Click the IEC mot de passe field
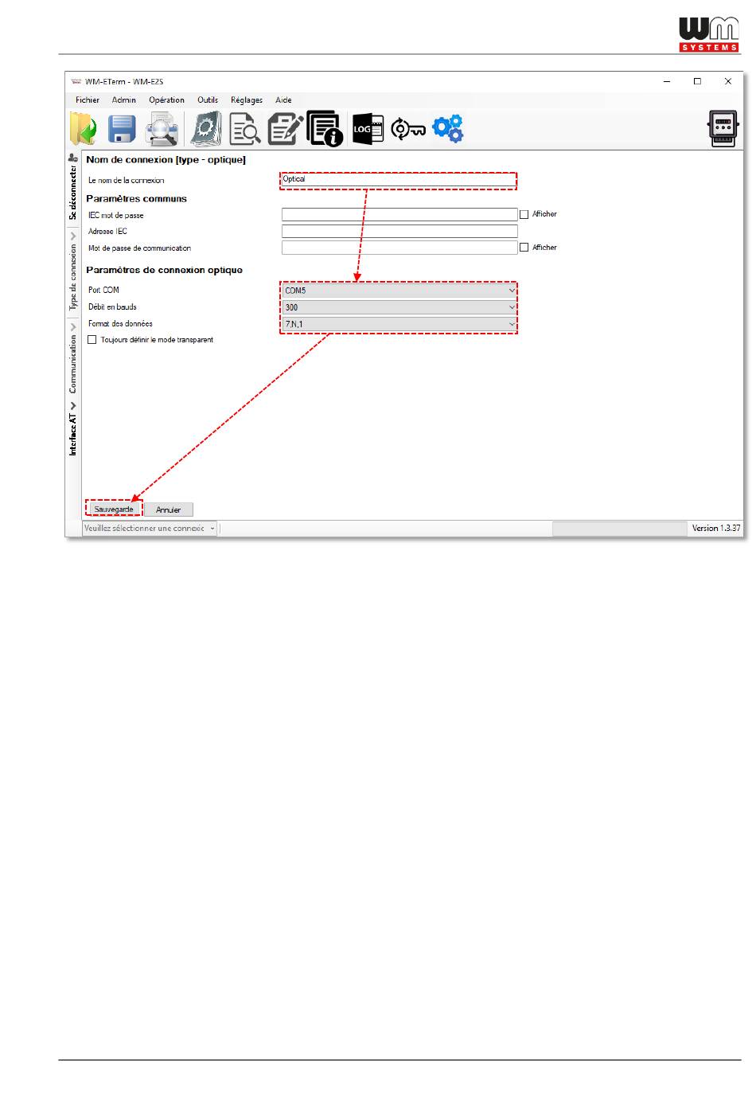Image resolution: width=756 pixels, height=1097 pixels. coord(399,215)
